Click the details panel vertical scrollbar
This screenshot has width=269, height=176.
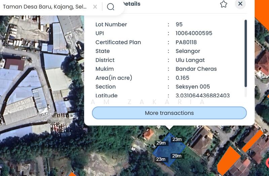click(x=245, y=53)
